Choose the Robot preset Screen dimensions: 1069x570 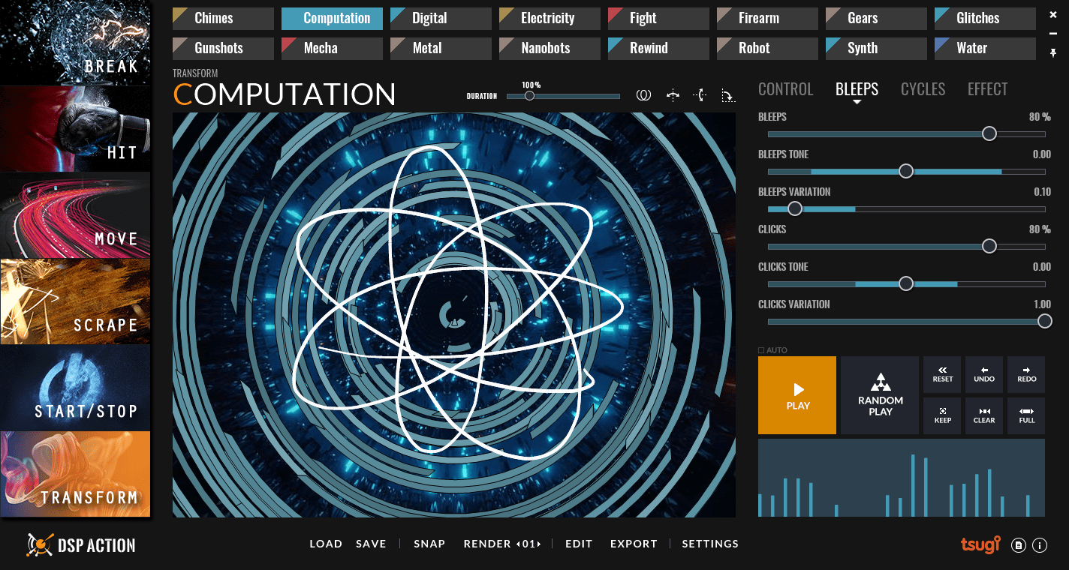[x=767, y=48]
